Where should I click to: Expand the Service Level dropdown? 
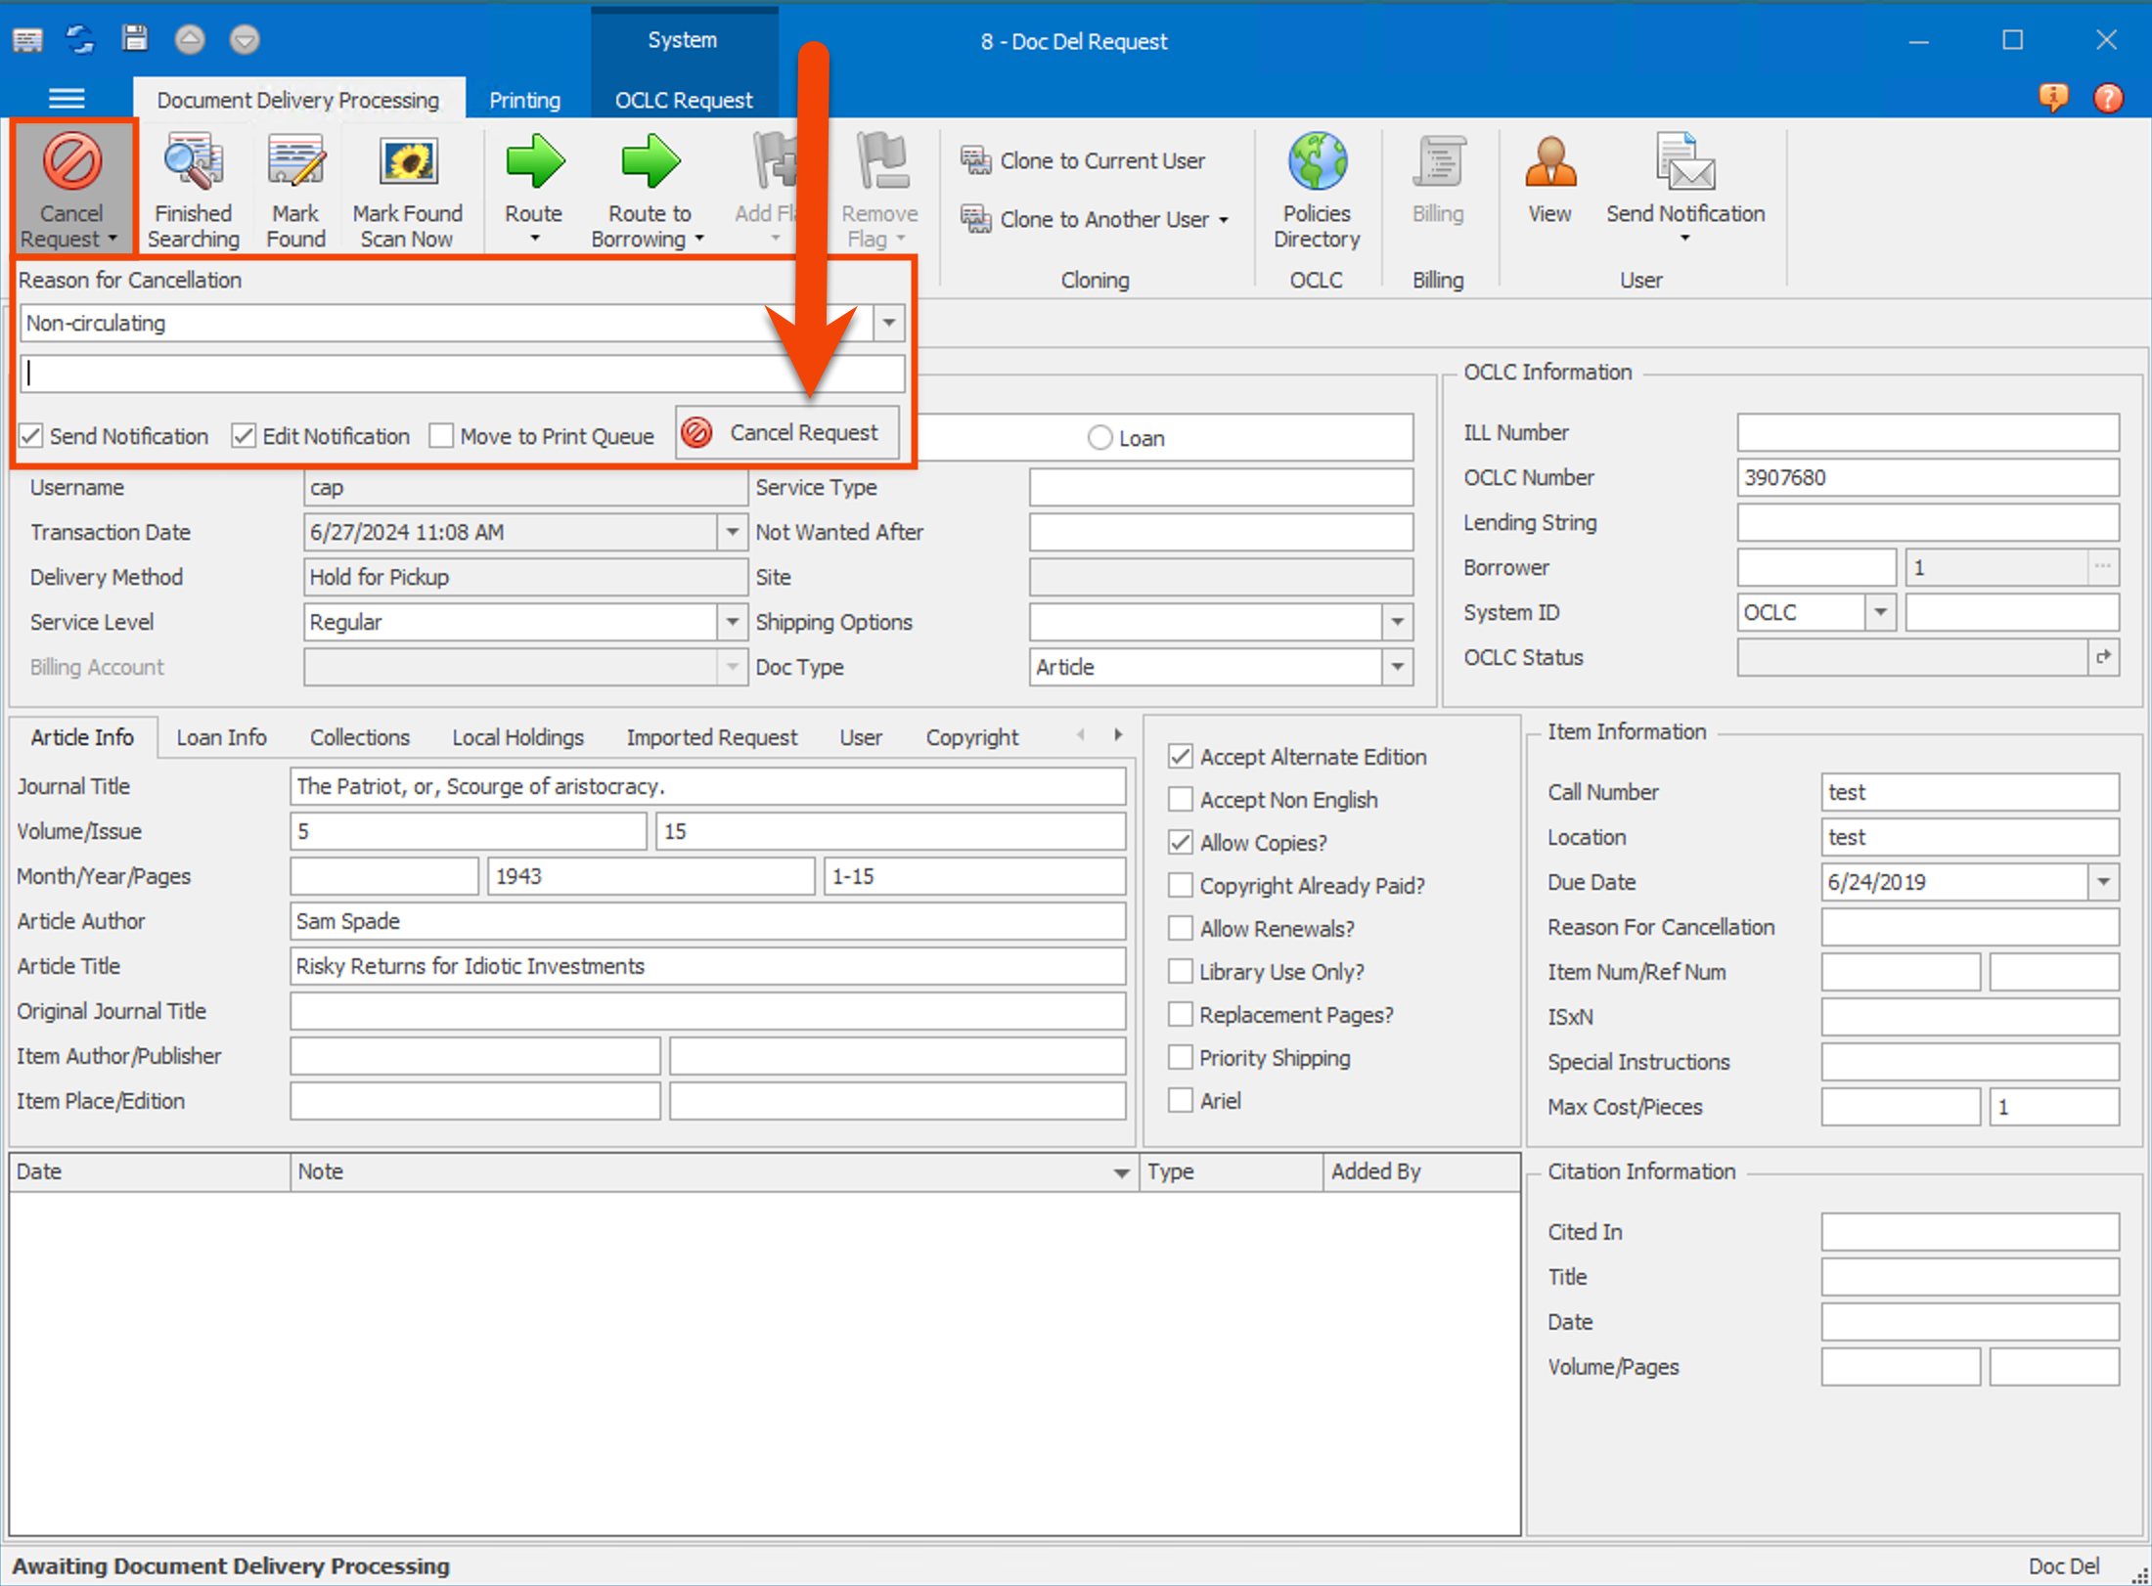click(733, 622)
